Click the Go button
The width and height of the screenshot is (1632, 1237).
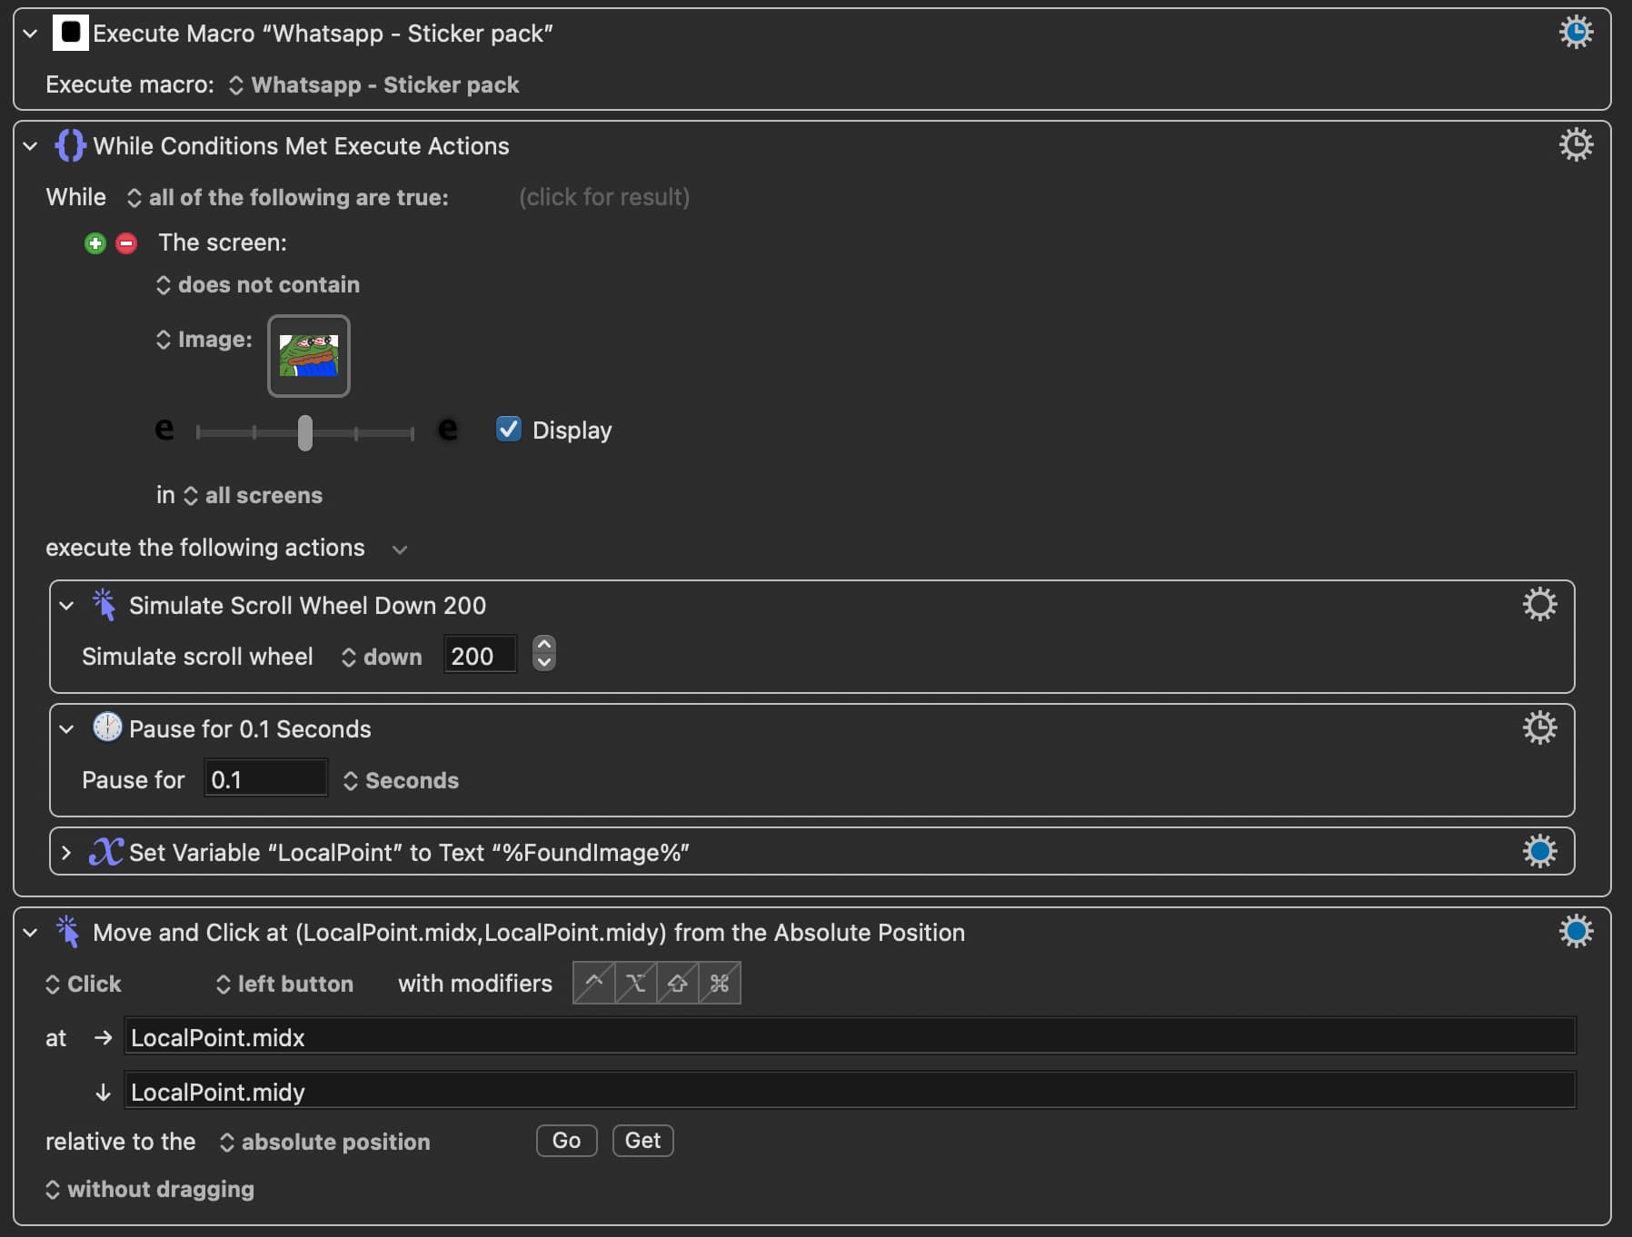click(x=566, y=1141)
